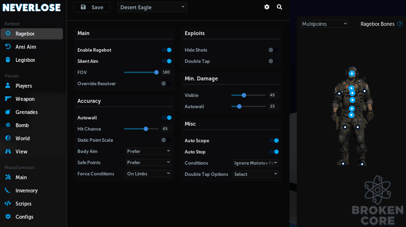
Task: Open the Multipoints dropdown
Action: 324,24
